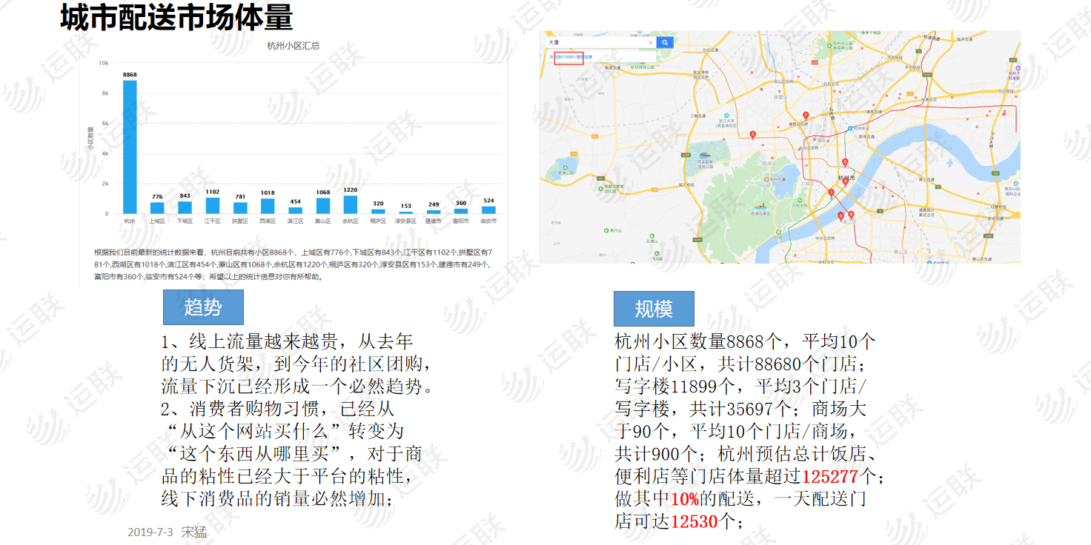The height and width of the screenshot is (545, 1091).
Task: Click the 1102 value label
Action: click(212, 192)
